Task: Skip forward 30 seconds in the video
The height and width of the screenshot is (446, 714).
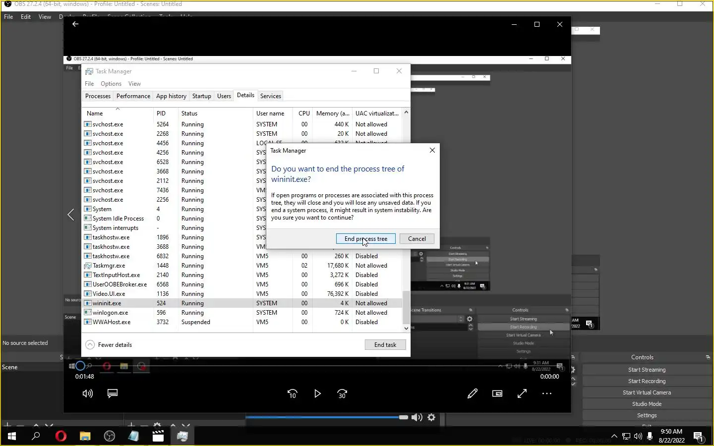Action: pyautogui.click(x=342, y=394)
